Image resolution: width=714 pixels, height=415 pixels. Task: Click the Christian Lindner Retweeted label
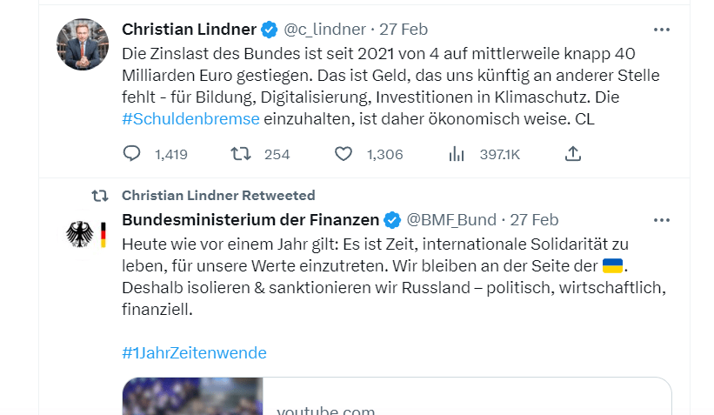218,195
